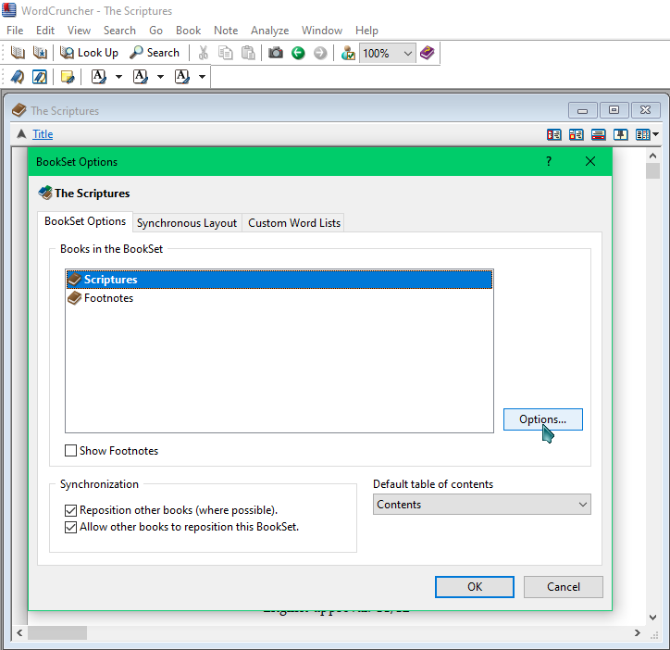The width and height of the screenshot is (670, 650).
Task: Close the BookSet Options dialog
Action: click(590, 162)
